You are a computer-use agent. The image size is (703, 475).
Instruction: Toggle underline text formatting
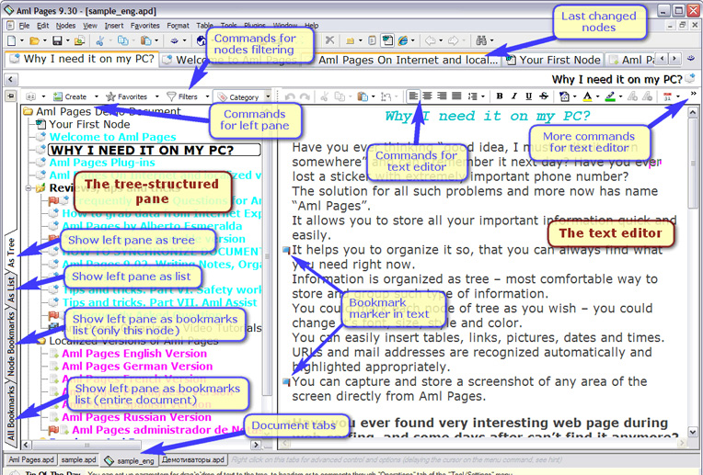pos(528,96)
